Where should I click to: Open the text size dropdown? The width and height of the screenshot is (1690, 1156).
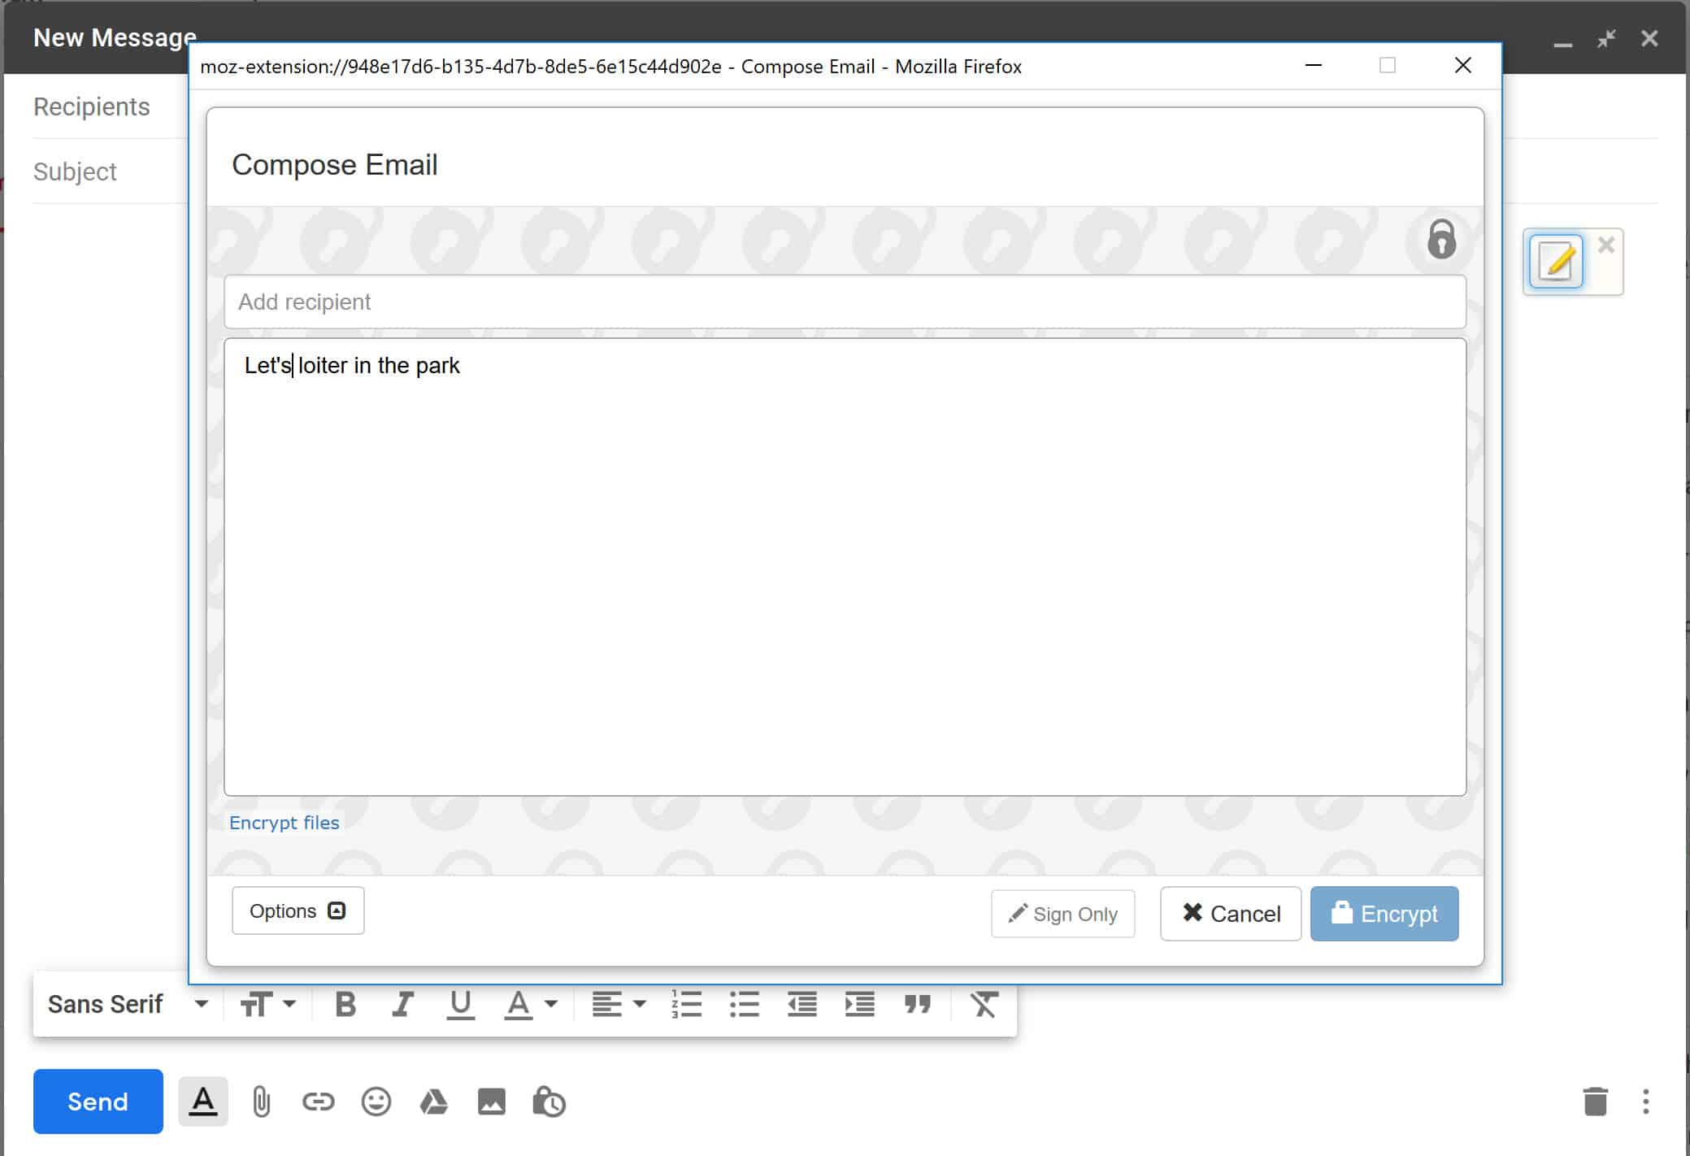(x=267, y=1005)
